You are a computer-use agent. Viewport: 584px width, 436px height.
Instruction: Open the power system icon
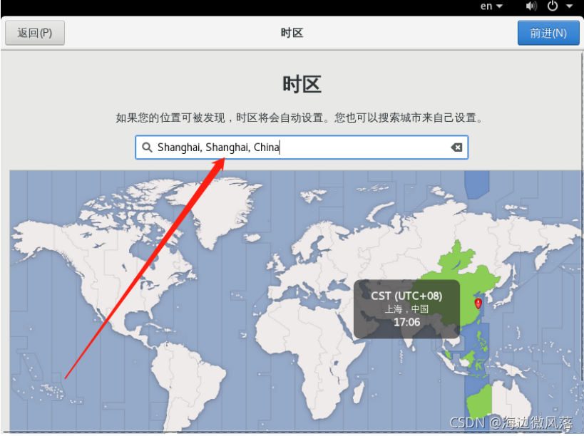tap(553, 6)
